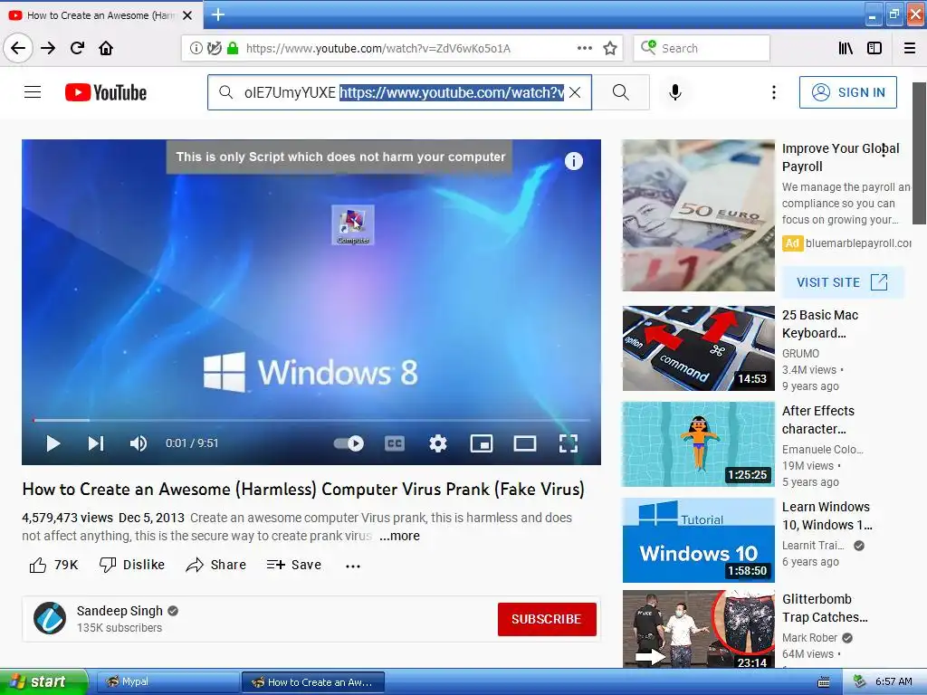Open the Windows start menu
927x695 pixels.
[43, 682]
